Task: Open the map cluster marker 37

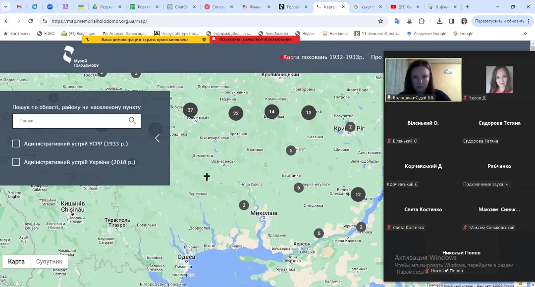Action: click(190, 110)
